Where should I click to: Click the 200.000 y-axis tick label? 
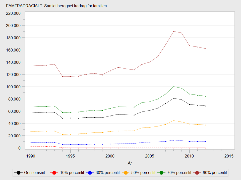13,25
